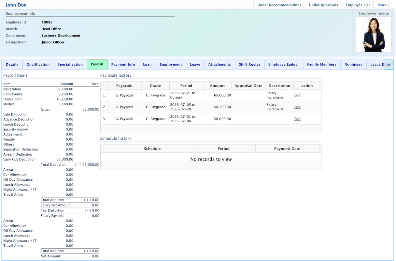Click the Conveyance amount 9,750.00

pyautogui.click(x=66, y=94)
